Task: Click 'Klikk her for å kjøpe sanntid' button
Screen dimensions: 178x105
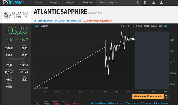Action: point(148,96)
